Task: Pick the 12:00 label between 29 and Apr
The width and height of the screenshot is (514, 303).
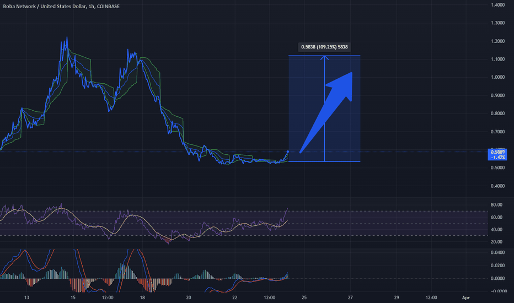Action: 431,297
